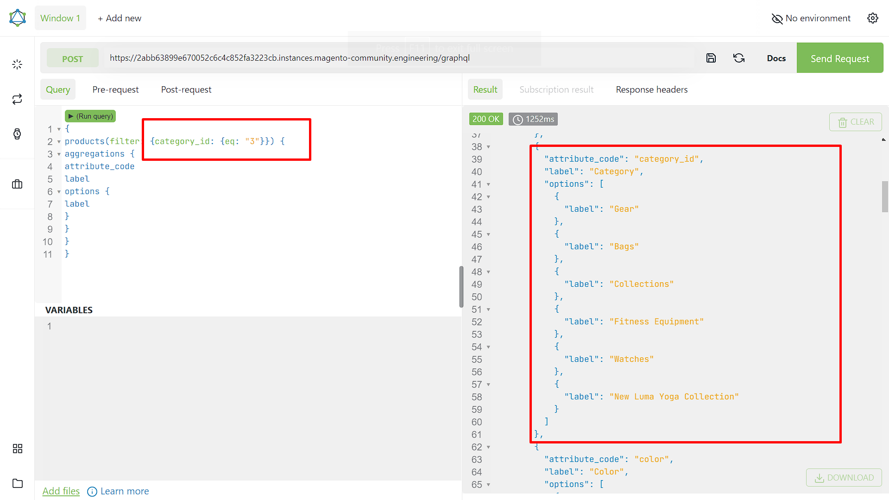Click the Send Request button
The height and width of the screenshot is (500, 889).
[840, 58]
